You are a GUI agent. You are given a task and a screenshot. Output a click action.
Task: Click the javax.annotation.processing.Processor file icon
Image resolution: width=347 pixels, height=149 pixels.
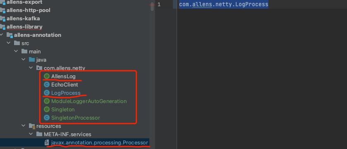pyautogui.click(x=47, y=142)
